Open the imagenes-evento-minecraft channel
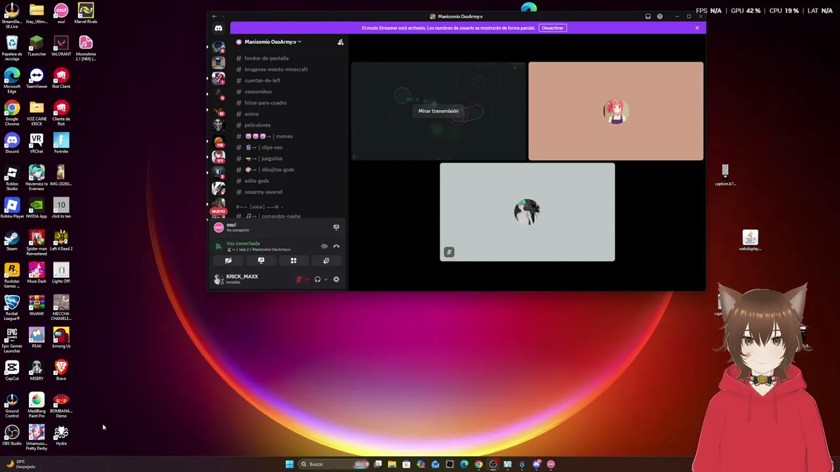Viewport: 840px width, 472px height. (x=276, y=69)
